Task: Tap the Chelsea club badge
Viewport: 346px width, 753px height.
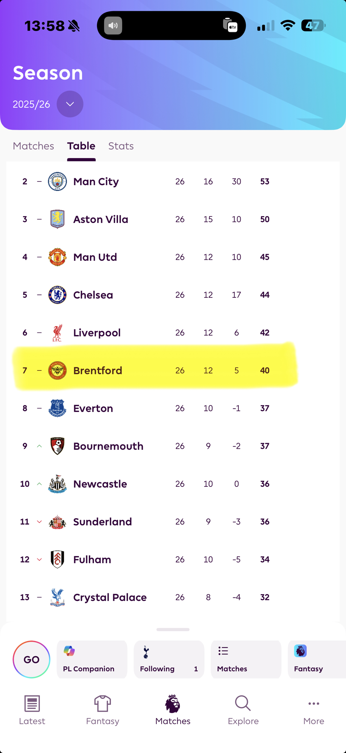Action: [x=58, y=295]
